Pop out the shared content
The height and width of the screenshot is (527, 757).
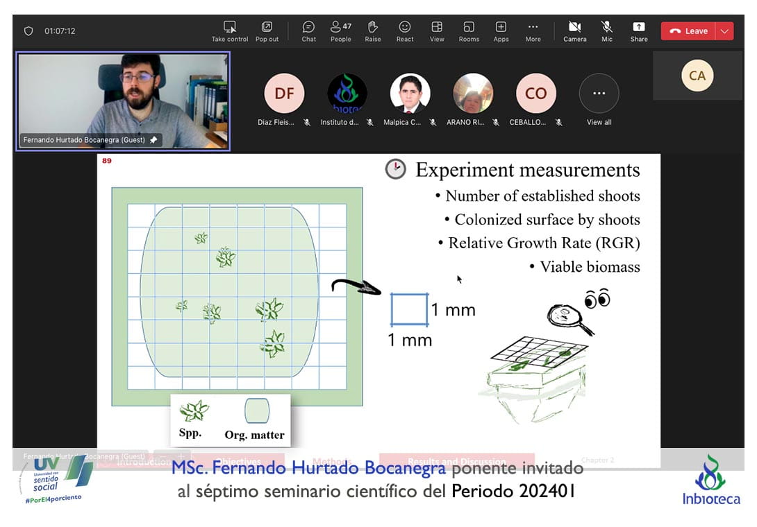pos(267,28)
